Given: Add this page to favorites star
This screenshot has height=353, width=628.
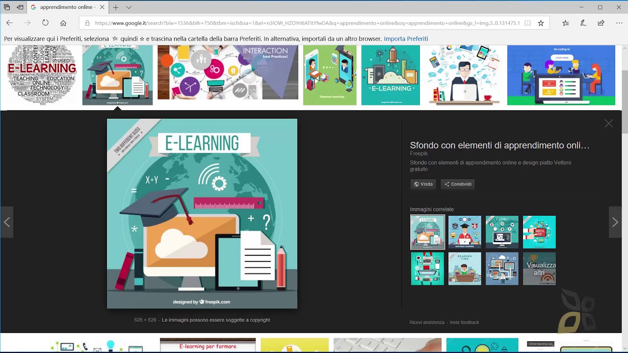Looking at the screenshot, I should pyautogui.click(x=541, y=23).
